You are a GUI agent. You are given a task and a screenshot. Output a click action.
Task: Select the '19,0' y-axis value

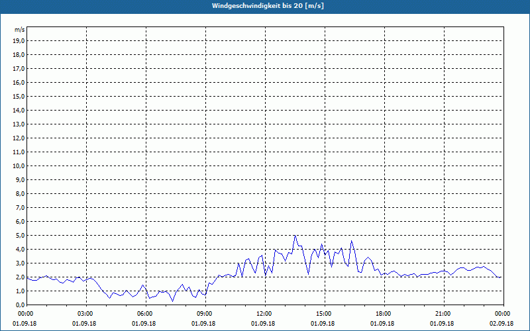tap(19, 41)
